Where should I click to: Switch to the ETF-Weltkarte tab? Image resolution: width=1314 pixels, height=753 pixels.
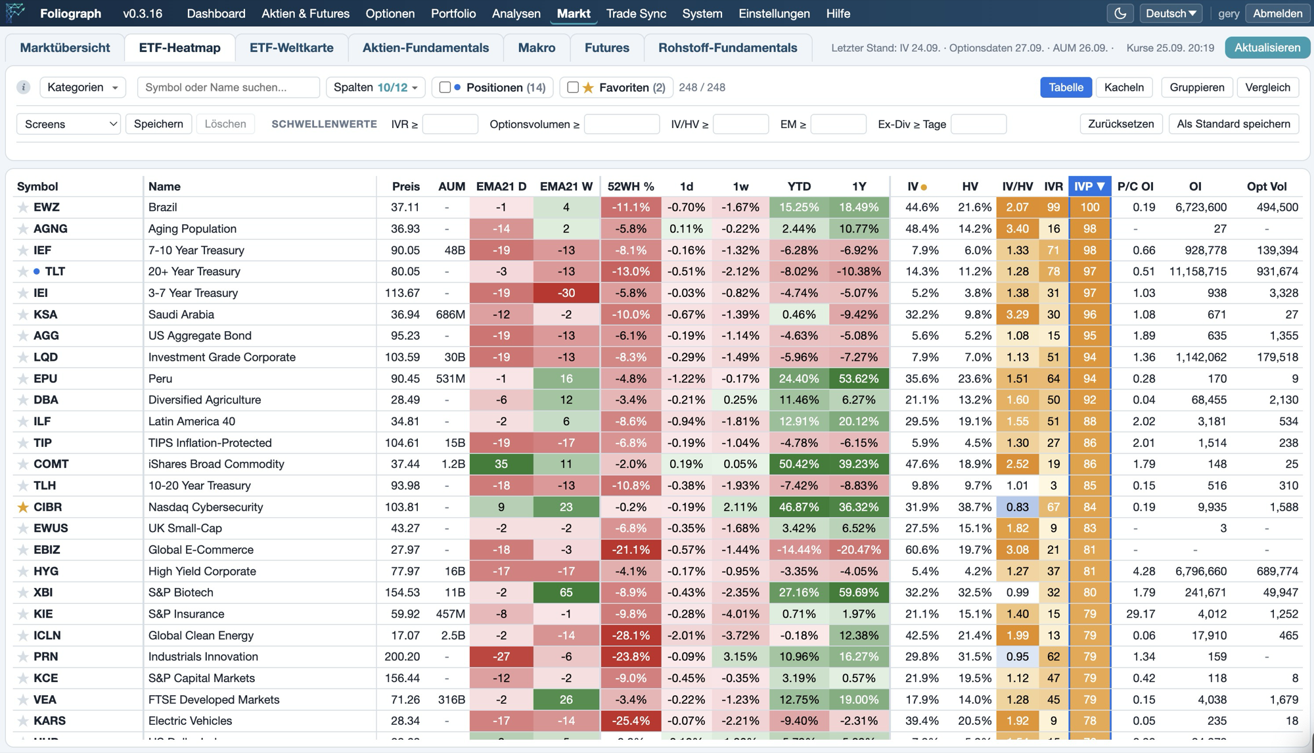pos(292,48)
